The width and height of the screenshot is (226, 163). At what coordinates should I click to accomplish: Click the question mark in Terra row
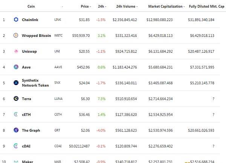coord(214,99)
